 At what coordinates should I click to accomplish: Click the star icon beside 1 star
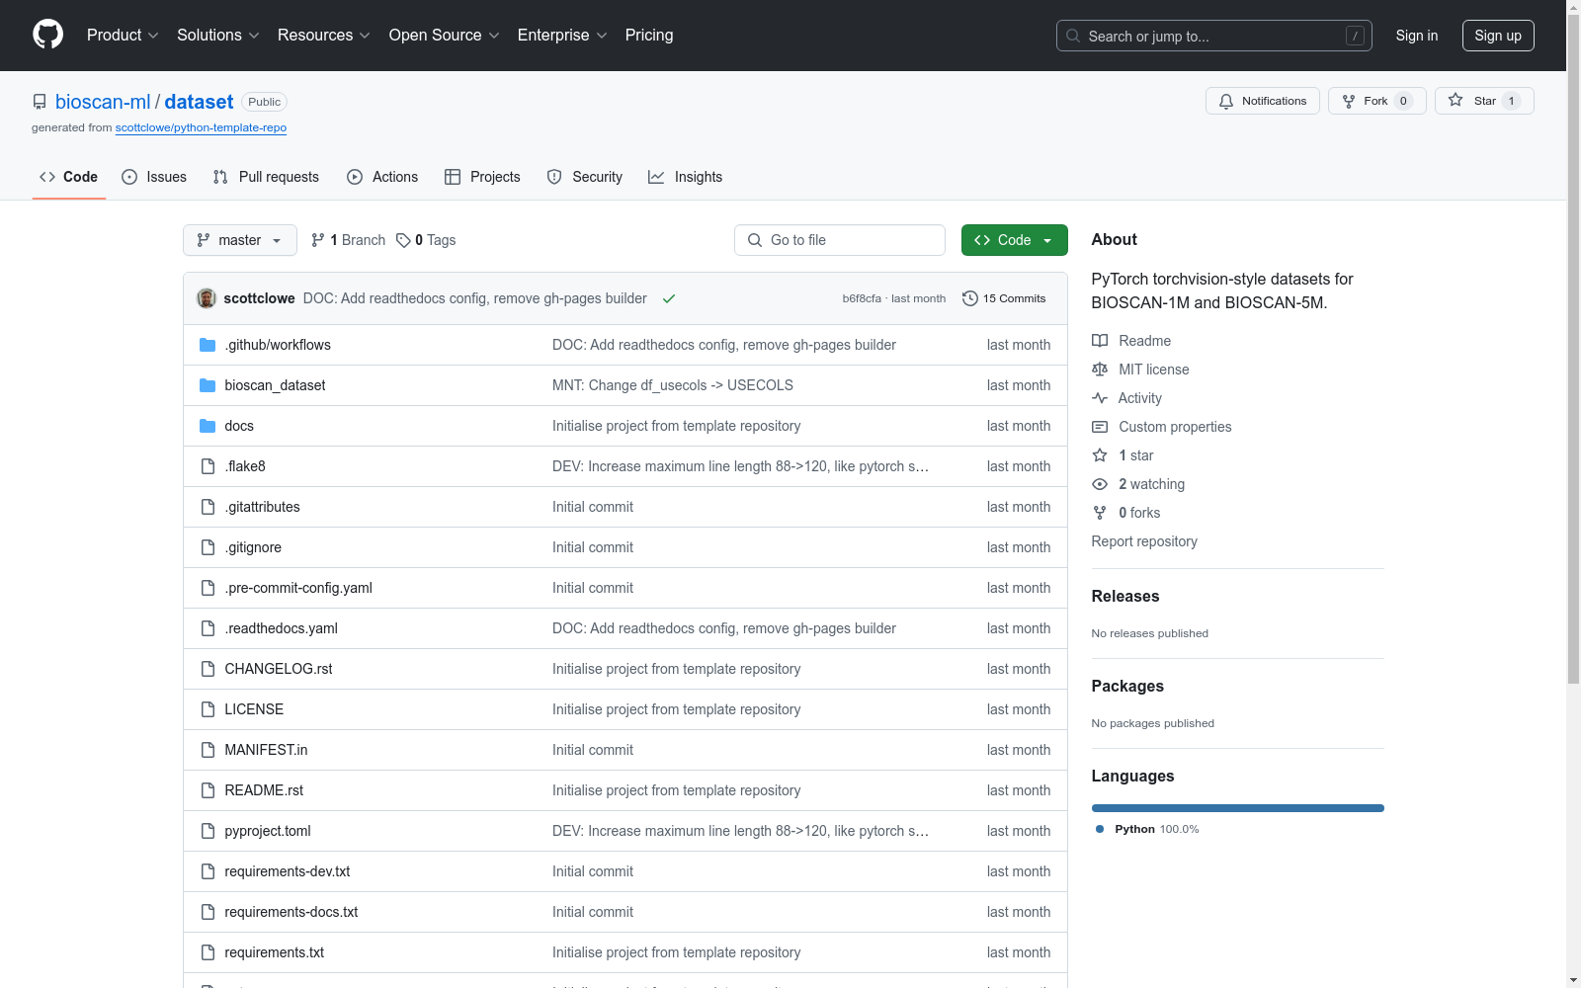point(1100,455)
